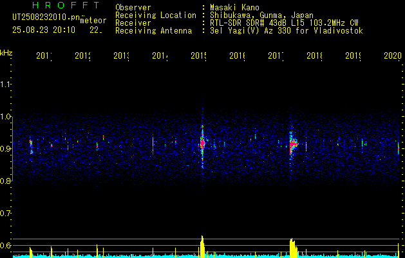
Task: Click the 2017 time axis label
Action: pos(276,56)
